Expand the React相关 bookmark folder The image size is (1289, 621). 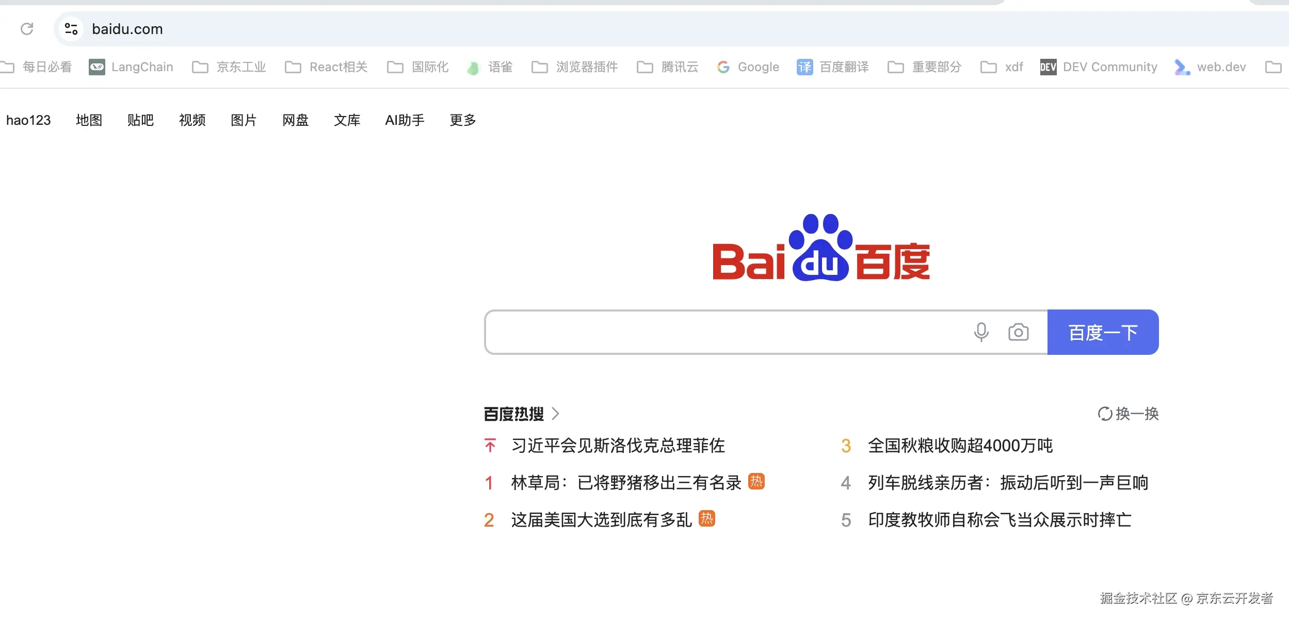pos(326,67)
